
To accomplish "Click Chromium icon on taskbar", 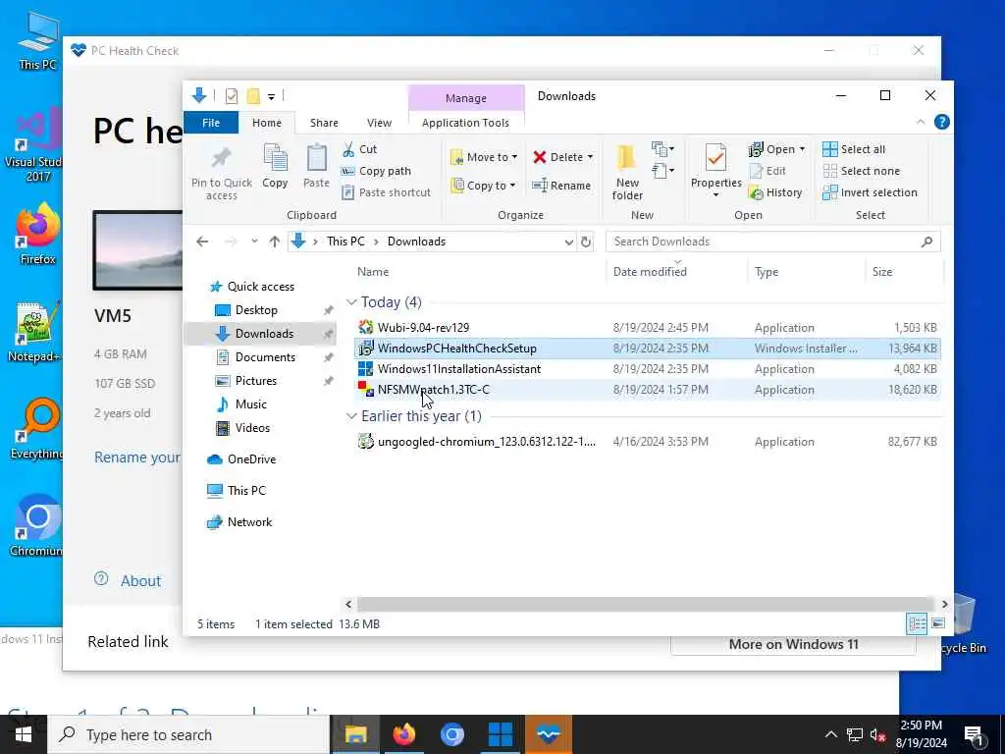I will coord(451,734).
